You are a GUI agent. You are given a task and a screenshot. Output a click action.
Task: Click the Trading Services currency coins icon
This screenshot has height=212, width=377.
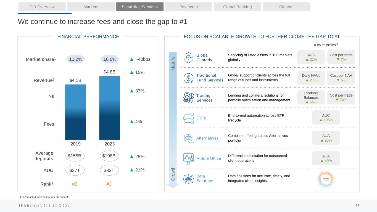point(188,98)
